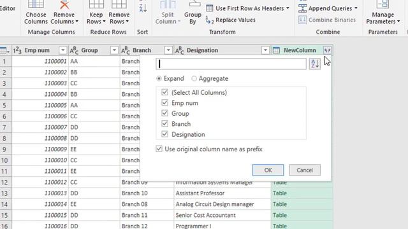Uncheck the Emp num checkbox in the popup
This screenshot has height=229, width=408.
164,102
